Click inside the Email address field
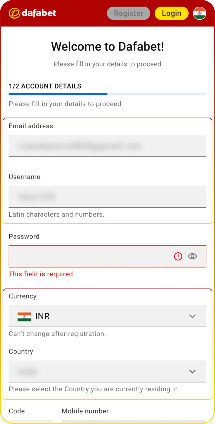215x424 pixels. (x=107, y=146)
